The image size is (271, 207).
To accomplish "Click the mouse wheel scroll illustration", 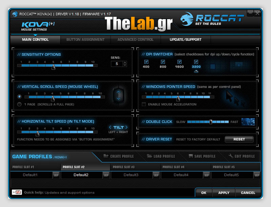I will pos(119,95).
